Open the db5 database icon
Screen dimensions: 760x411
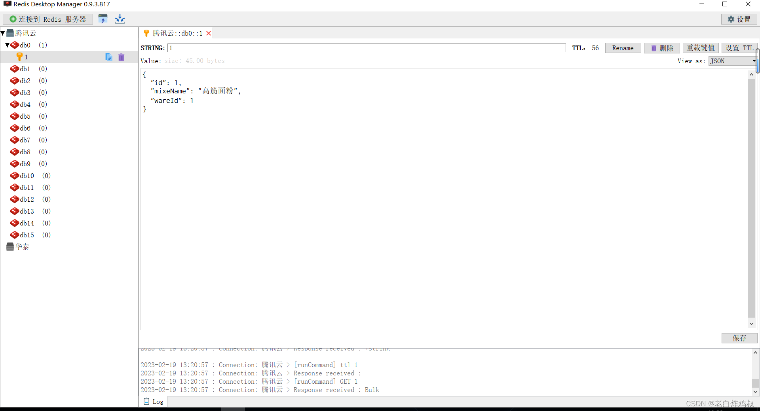(x=15, y=116)
